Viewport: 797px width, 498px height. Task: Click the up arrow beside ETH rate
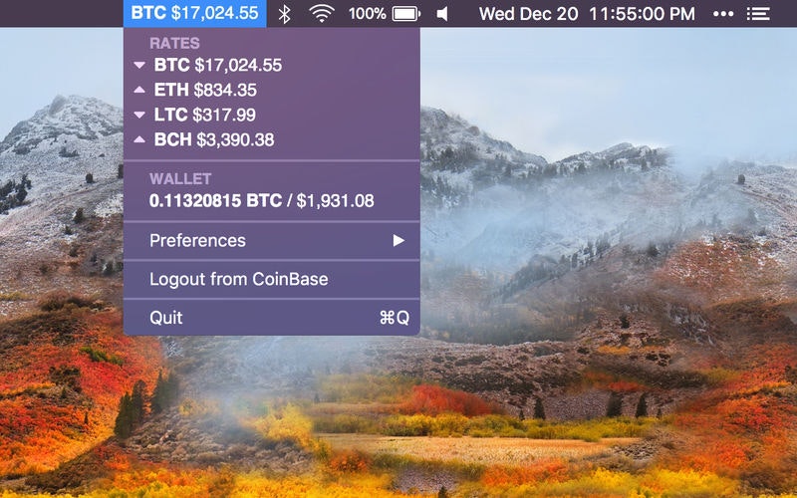139,90
